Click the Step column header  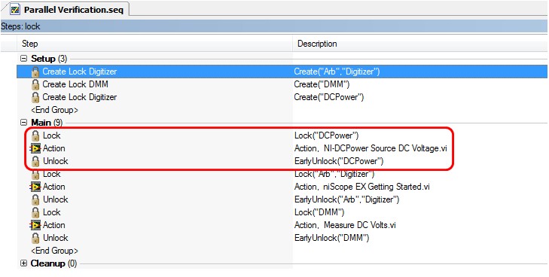pos(154,44)
